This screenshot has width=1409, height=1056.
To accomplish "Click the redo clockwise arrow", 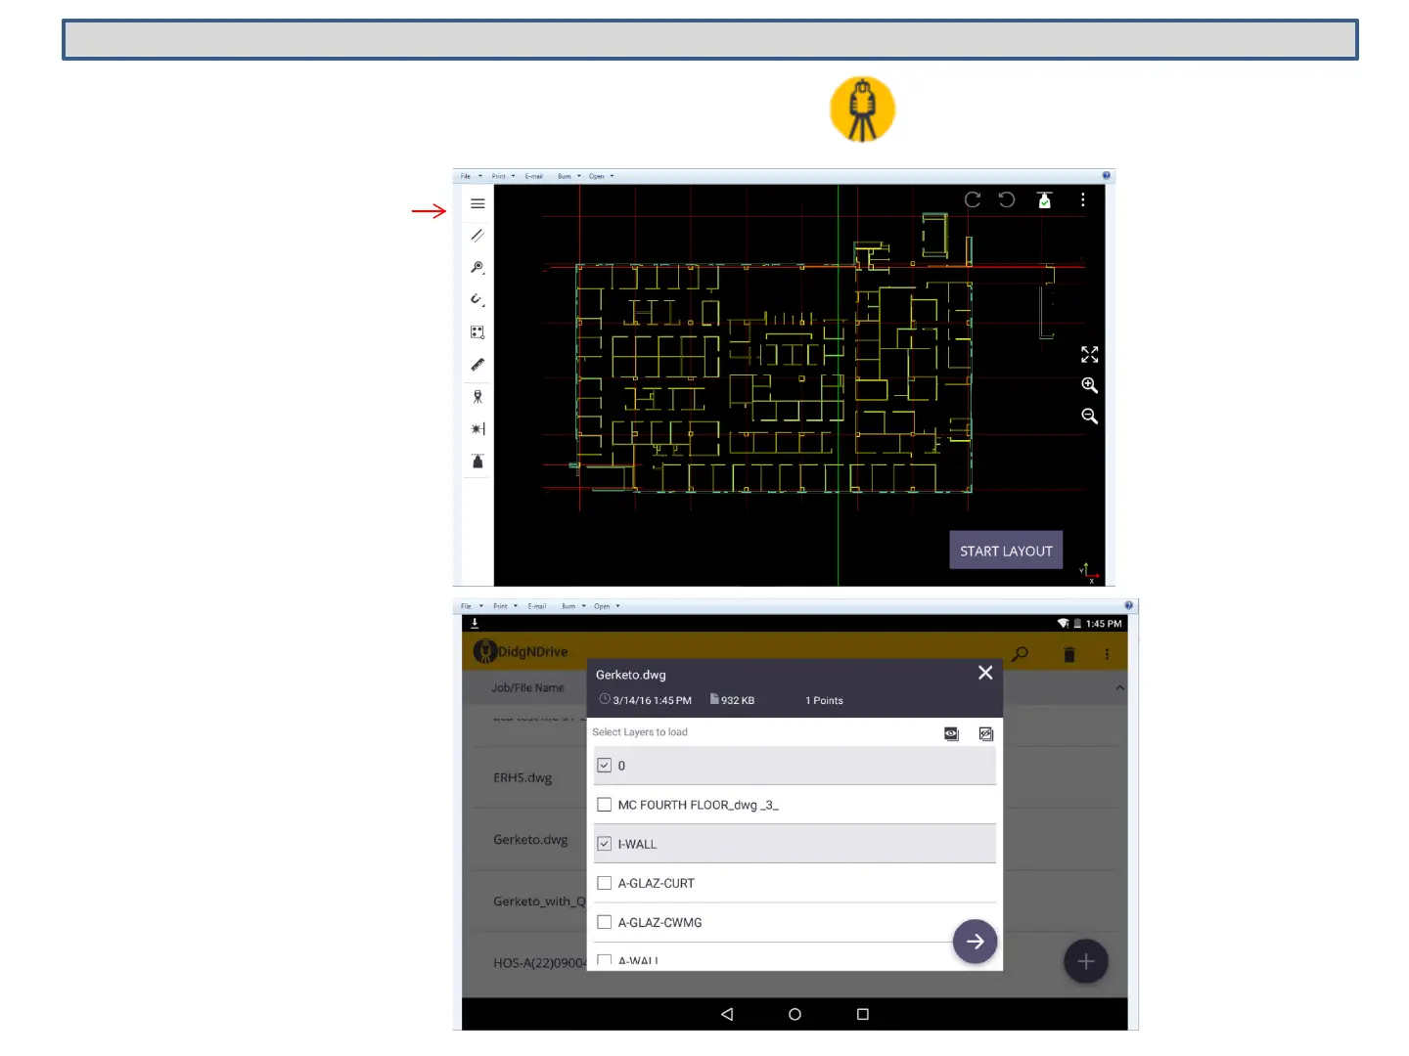I will click(x=973, y=199).
